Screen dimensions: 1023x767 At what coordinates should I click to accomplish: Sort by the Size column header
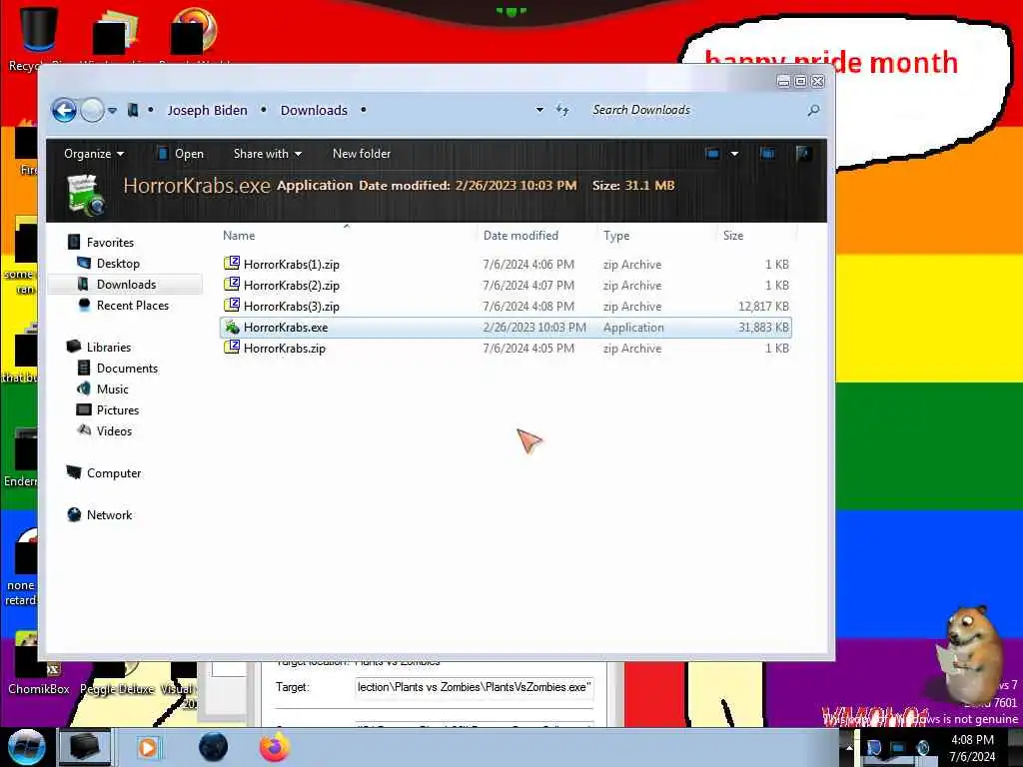tap(733, 236)
